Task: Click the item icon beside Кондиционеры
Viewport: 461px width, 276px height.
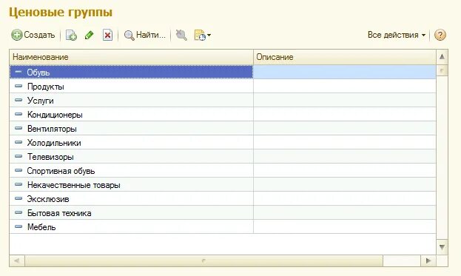Action: click(x=18, y=114)
